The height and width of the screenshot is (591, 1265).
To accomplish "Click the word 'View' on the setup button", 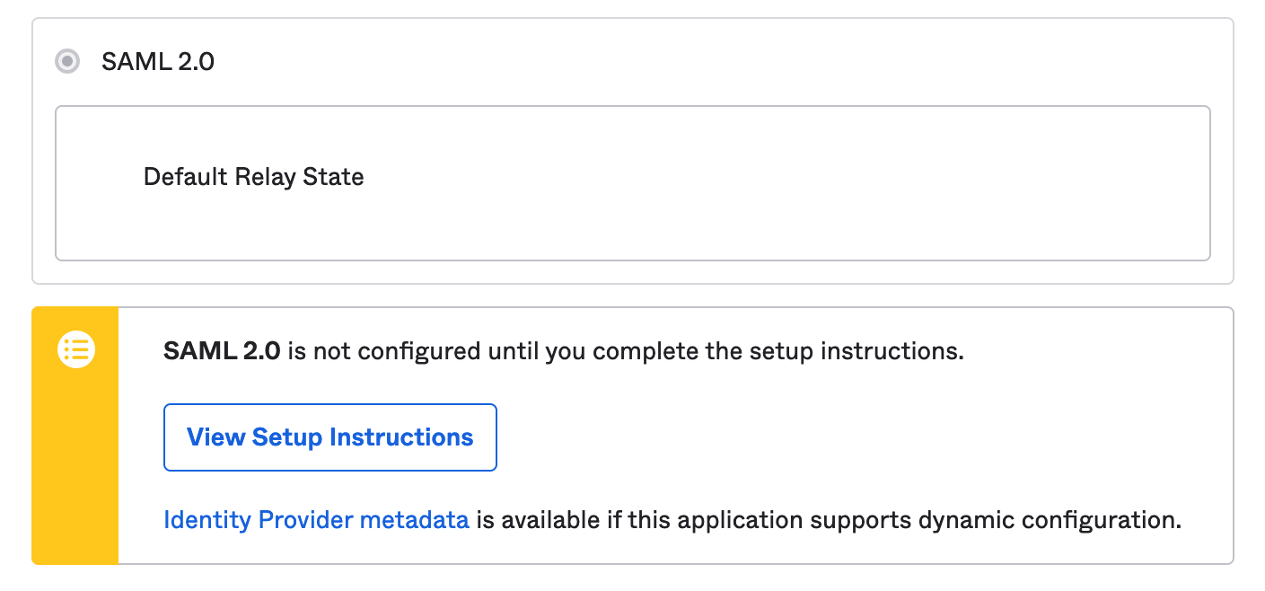I will point(215,437).
